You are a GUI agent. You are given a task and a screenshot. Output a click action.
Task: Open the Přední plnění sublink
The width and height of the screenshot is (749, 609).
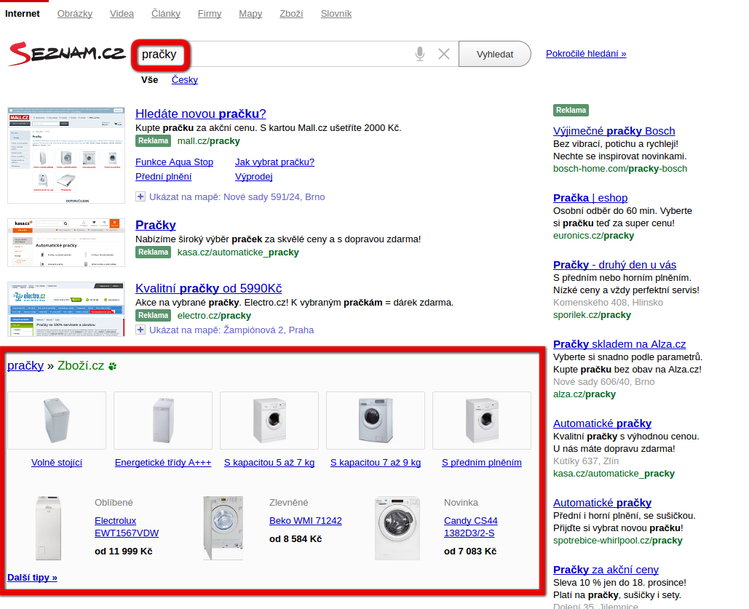163,177
